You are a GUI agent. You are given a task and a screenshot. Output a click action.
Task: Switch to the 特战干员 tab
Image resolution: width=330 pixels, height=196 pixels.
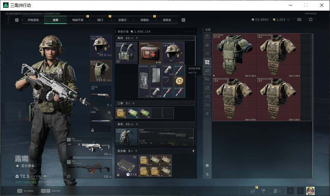click(x=78, y=20)
